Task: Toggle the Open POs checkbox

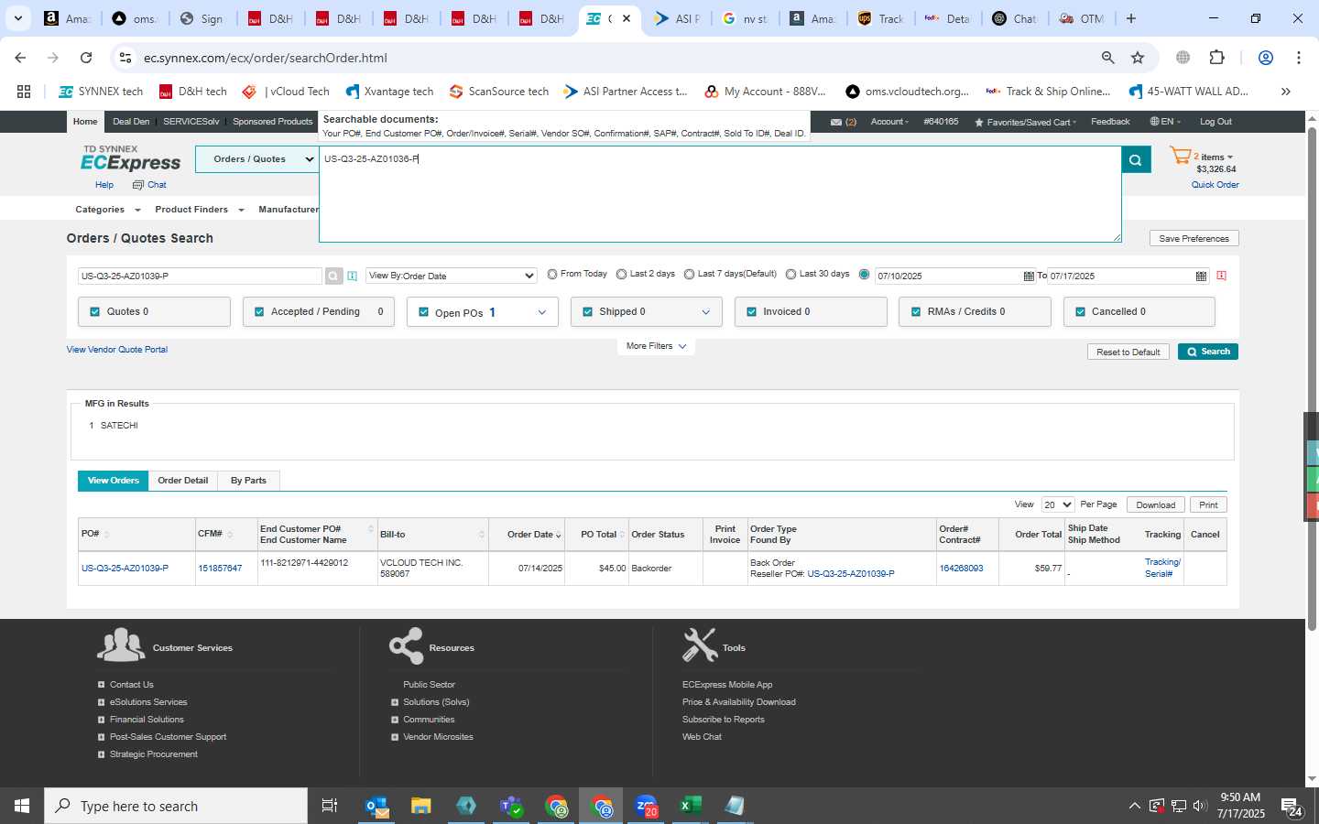Action: pyautogui.click(x=423, y=312)
